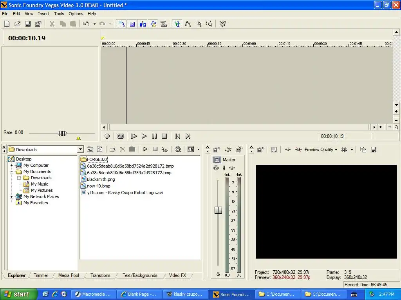Click the Record button in transport bar

click(x=107, y=136)
